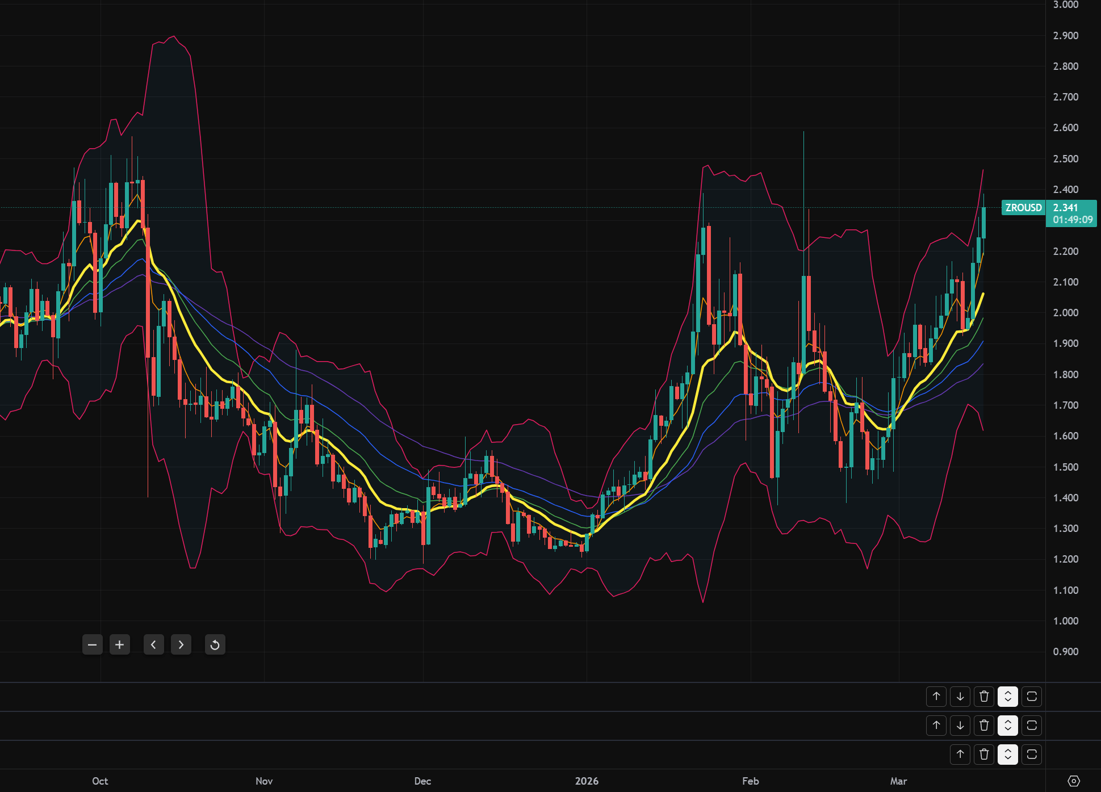
Task: Move bottom pane up
Action: [x=960, y=754]
